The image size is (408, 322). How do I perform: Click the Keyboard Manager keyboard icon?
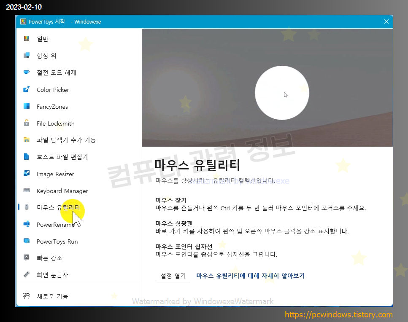[x=27, y=190]
